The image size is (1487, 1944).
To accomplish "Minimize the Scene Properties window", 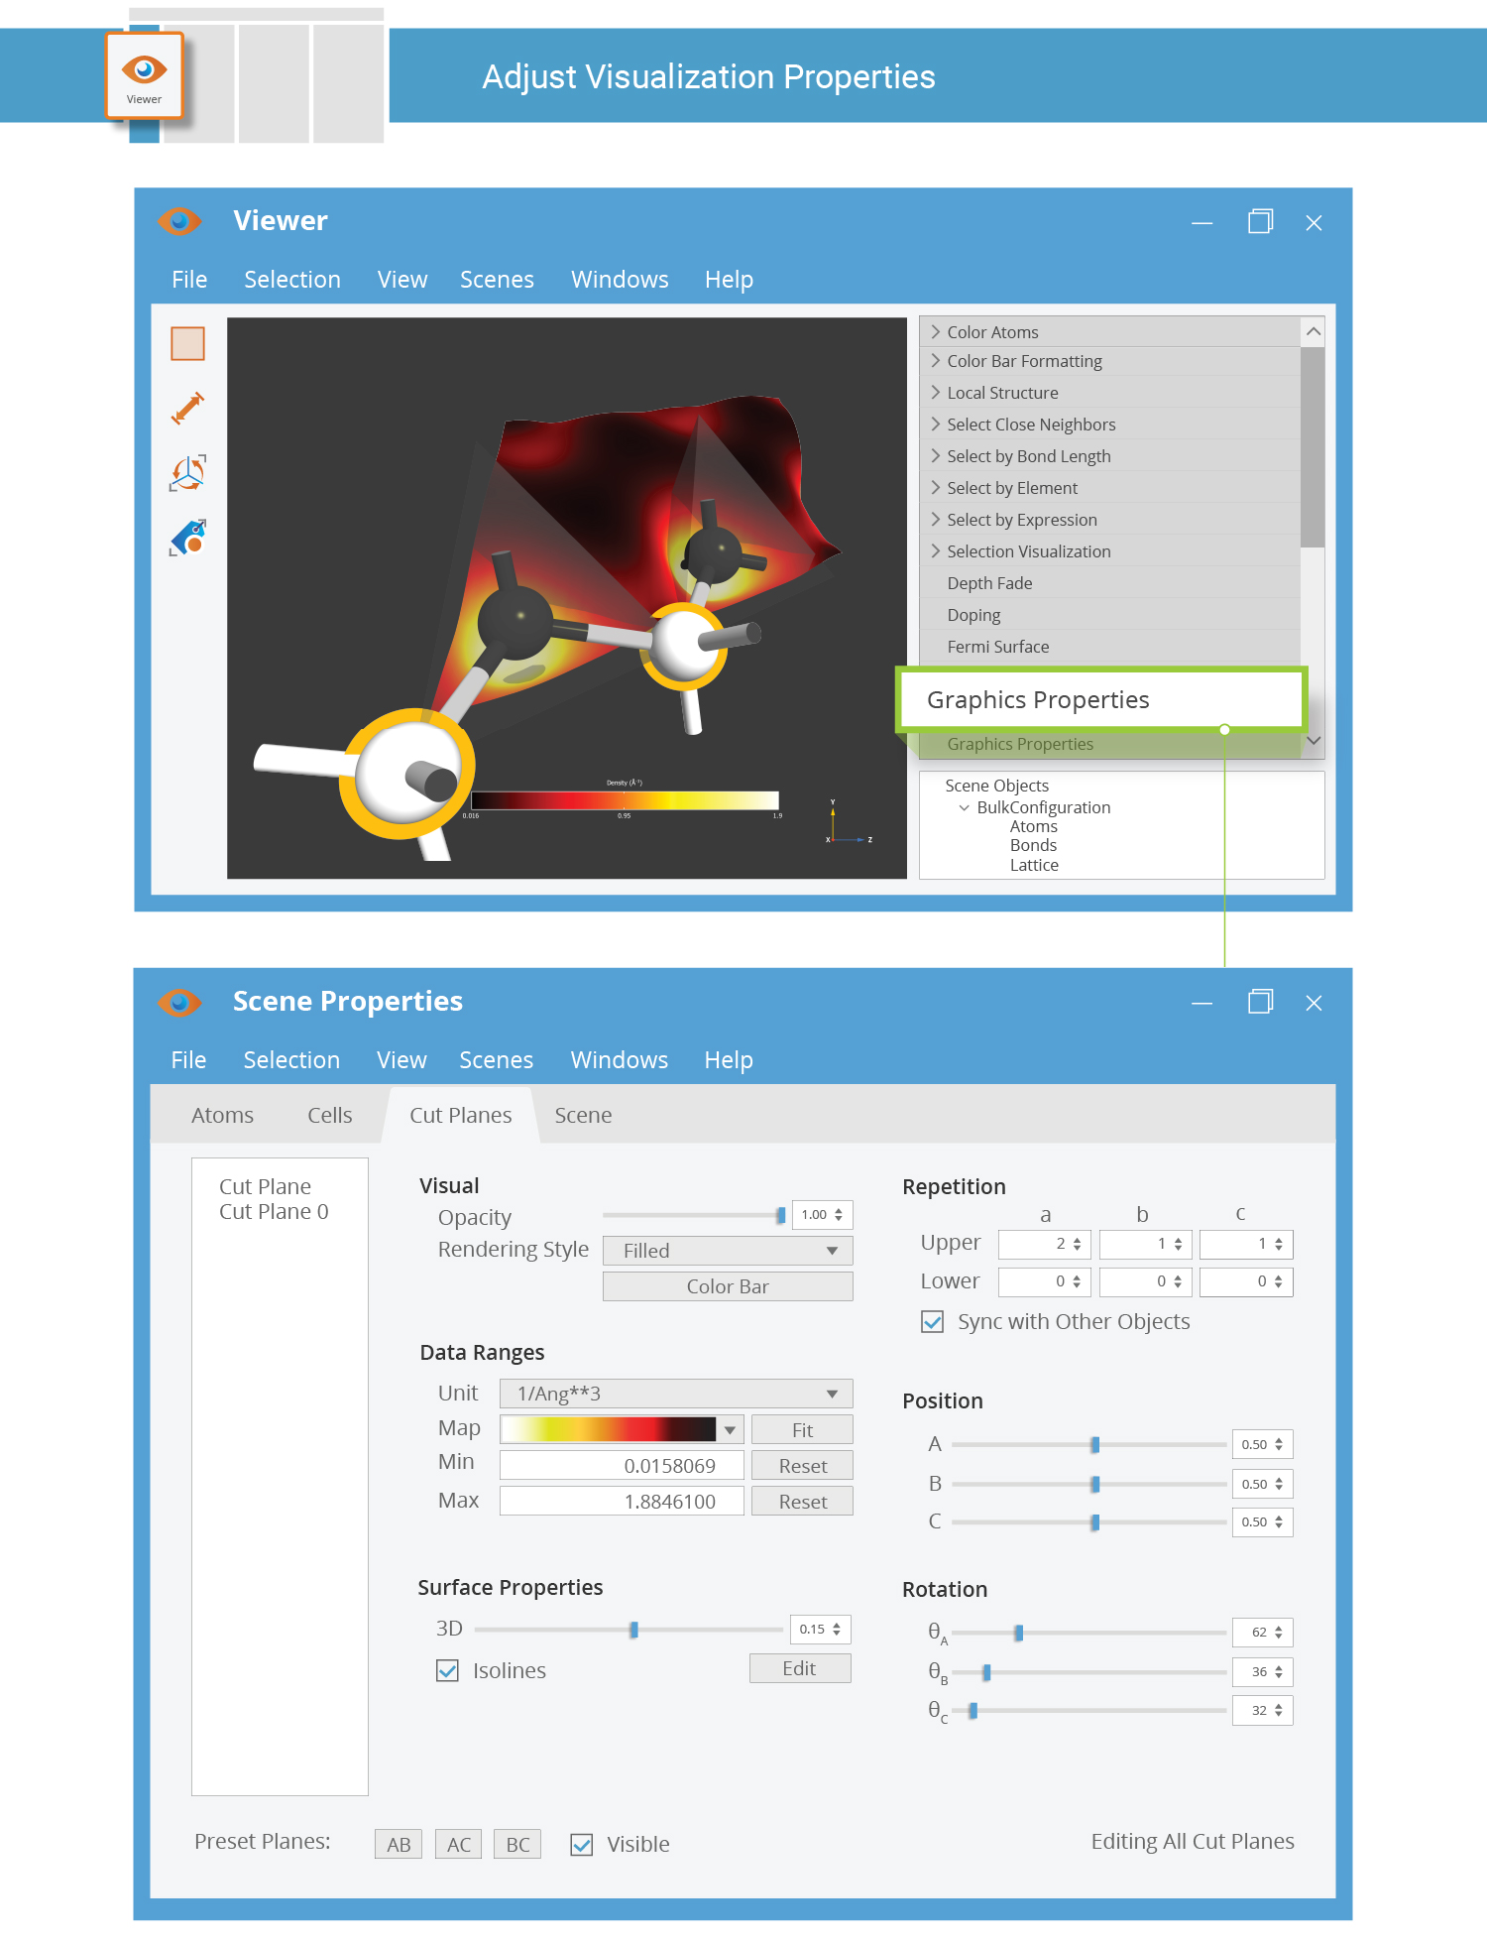I will click(x=1202, y=1004).
